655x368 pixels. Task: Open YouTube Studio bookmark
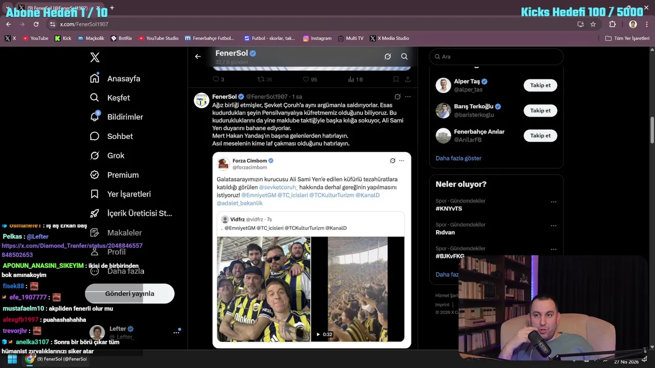pyautogui.click(x=159, y=38)
